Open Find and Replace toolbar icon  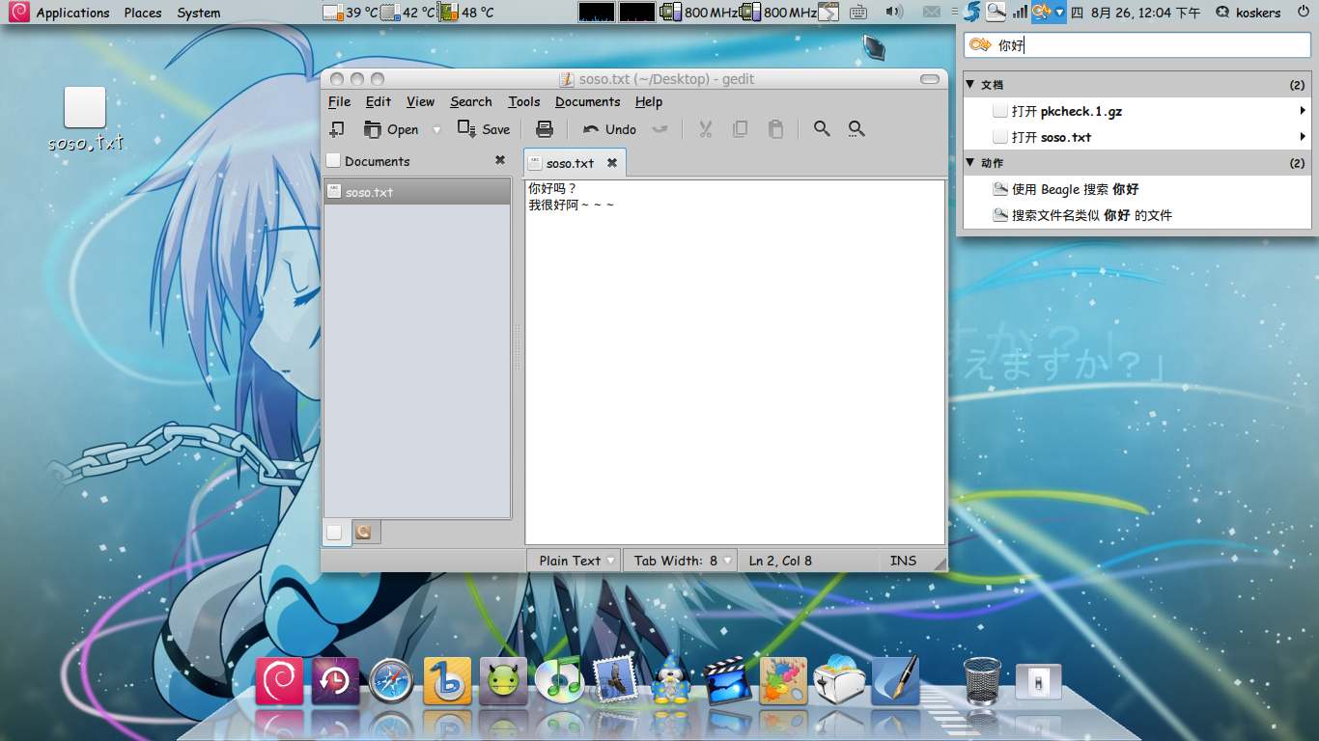(856, 129)
